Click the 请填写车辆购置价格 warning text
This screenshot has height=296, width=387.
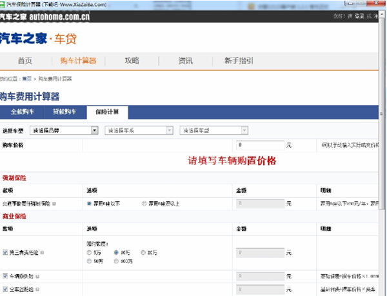(232, 161)
